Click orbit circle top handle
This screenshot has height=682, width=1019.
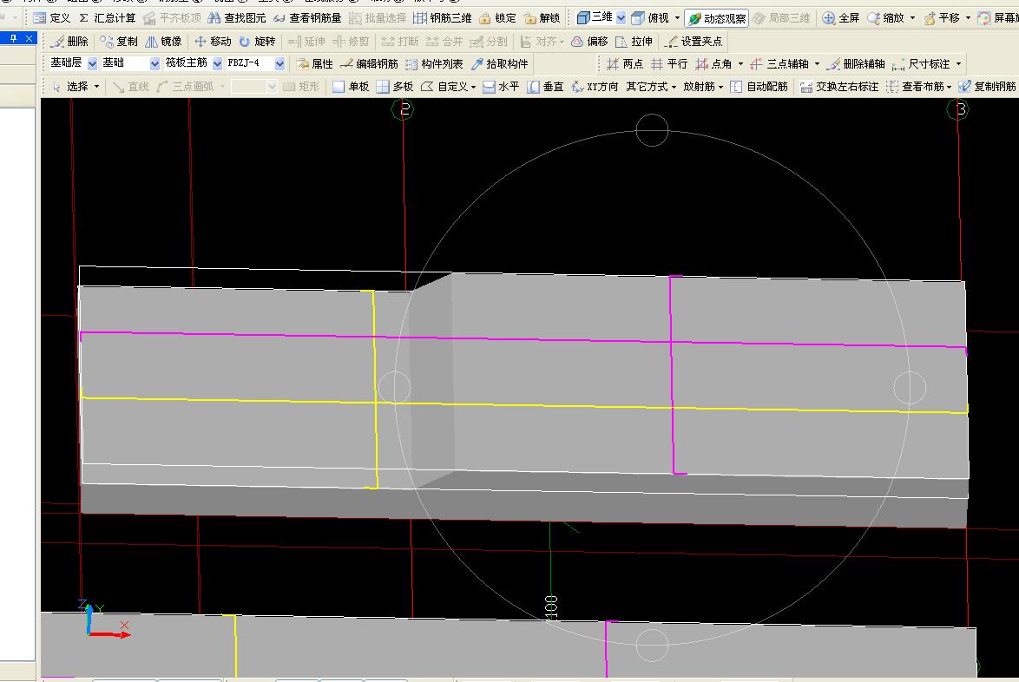pyautogui.click(x=652, y=130)
